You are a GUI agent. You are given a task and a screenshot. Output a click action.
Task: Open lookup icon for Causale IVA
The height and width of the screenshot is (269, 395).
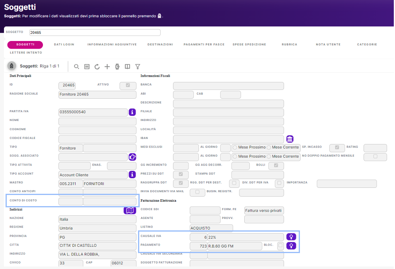click(291, 237)
